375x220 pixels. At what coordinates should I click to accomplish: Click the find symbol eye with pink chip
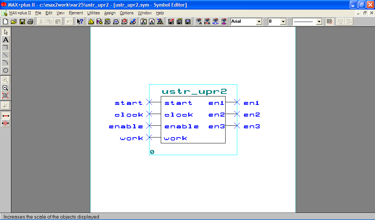pyautogui.click(x=224, y=22)
